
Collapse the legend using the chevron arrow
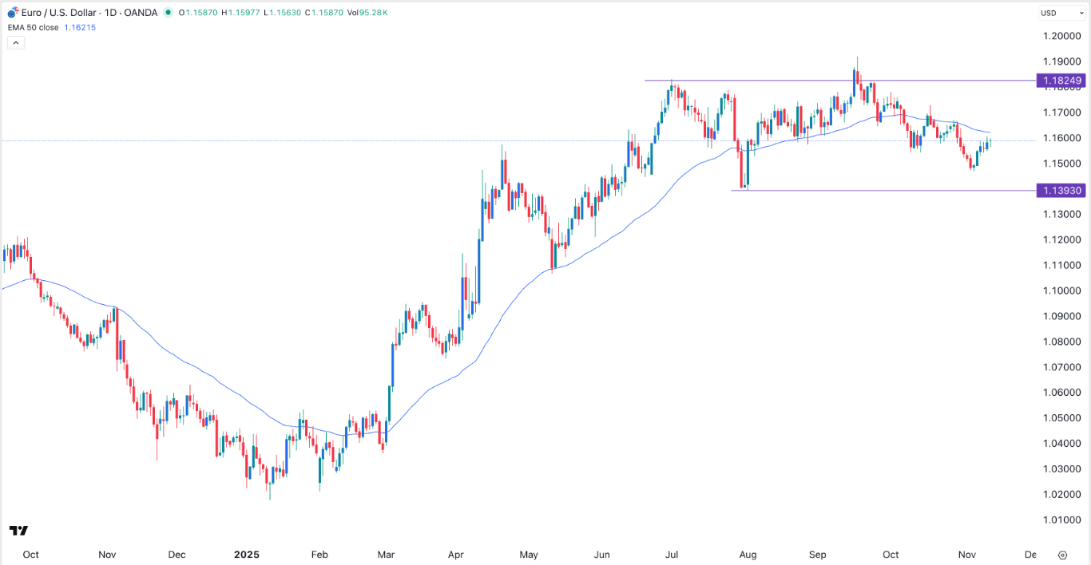(15, 41)
